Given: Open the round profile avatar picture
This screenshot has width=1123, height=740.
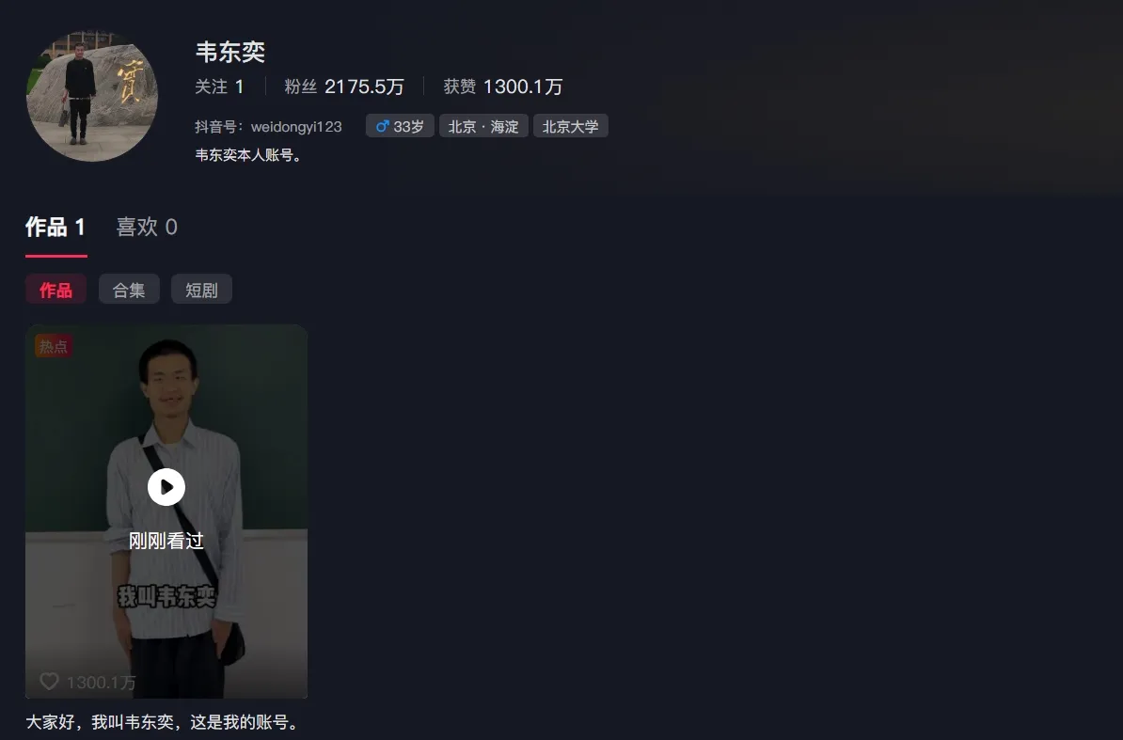Looking at the screenshot, I should pos(91,96).
